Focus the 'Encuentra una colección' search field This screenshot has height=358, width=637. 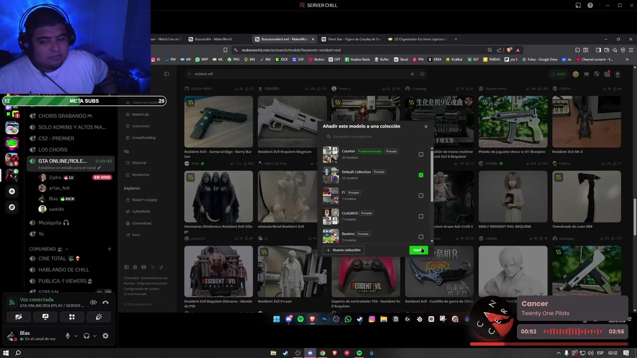click(376, 137)
